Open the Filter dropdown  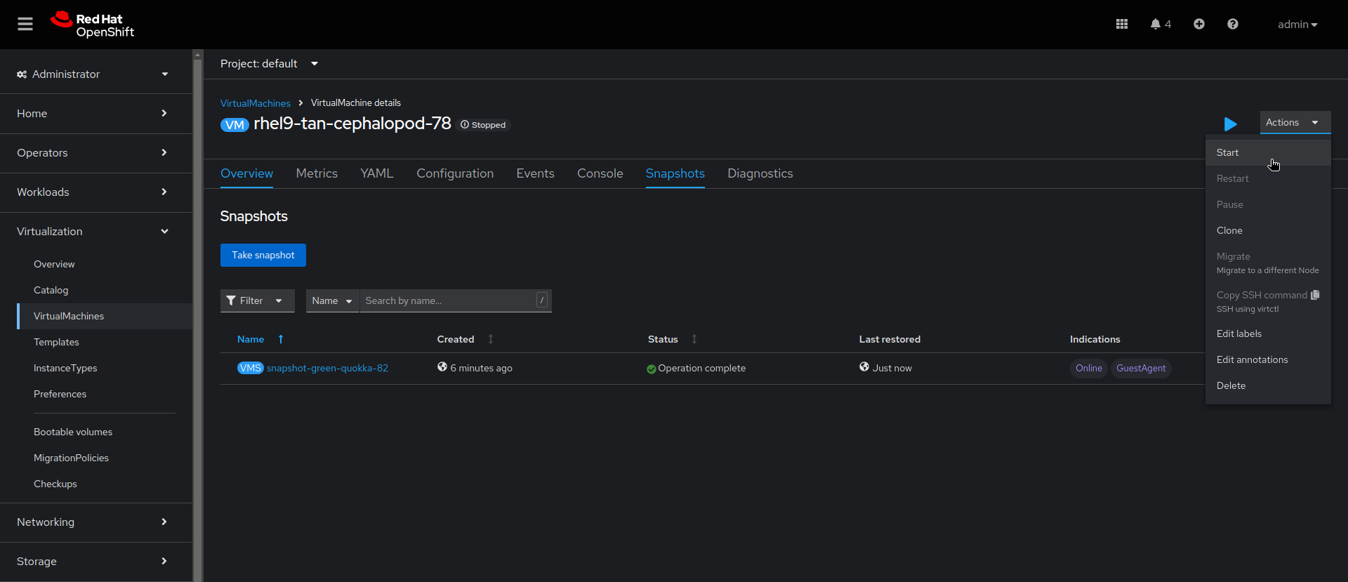tap(257, 300)
